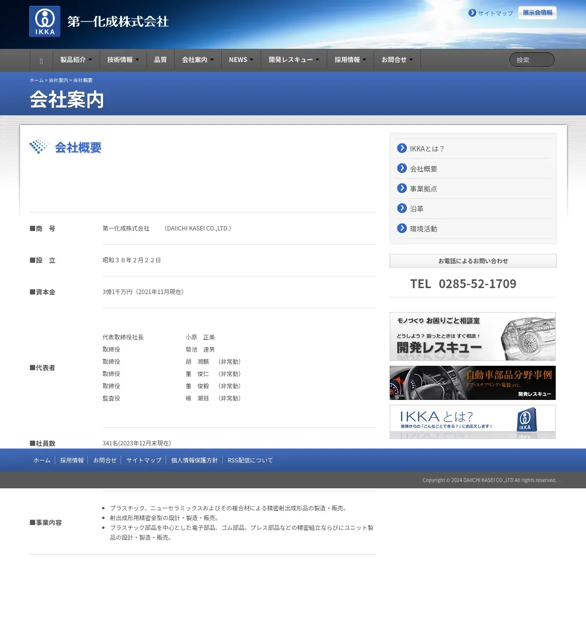Expand the 製品紹介 dropdown menu
Viewport: 586px width, 628px height.
[76, 60]
